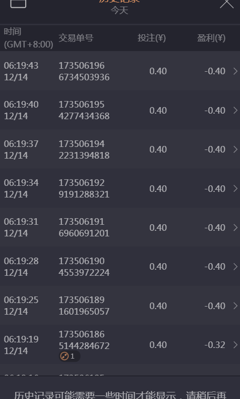The width and height of the screenshot is (240, 399).
Task: Open chevron on the -0.32 profit row
Action: (x=235, y=345)
